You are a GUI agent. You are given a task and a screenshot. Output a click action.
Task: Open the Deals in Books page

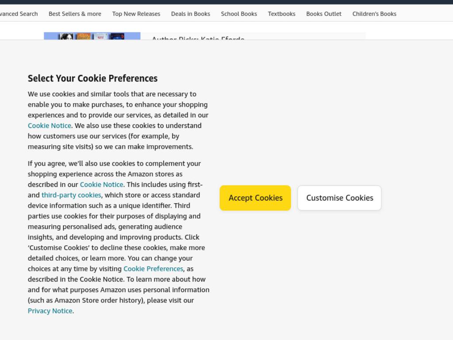point(190,14)
